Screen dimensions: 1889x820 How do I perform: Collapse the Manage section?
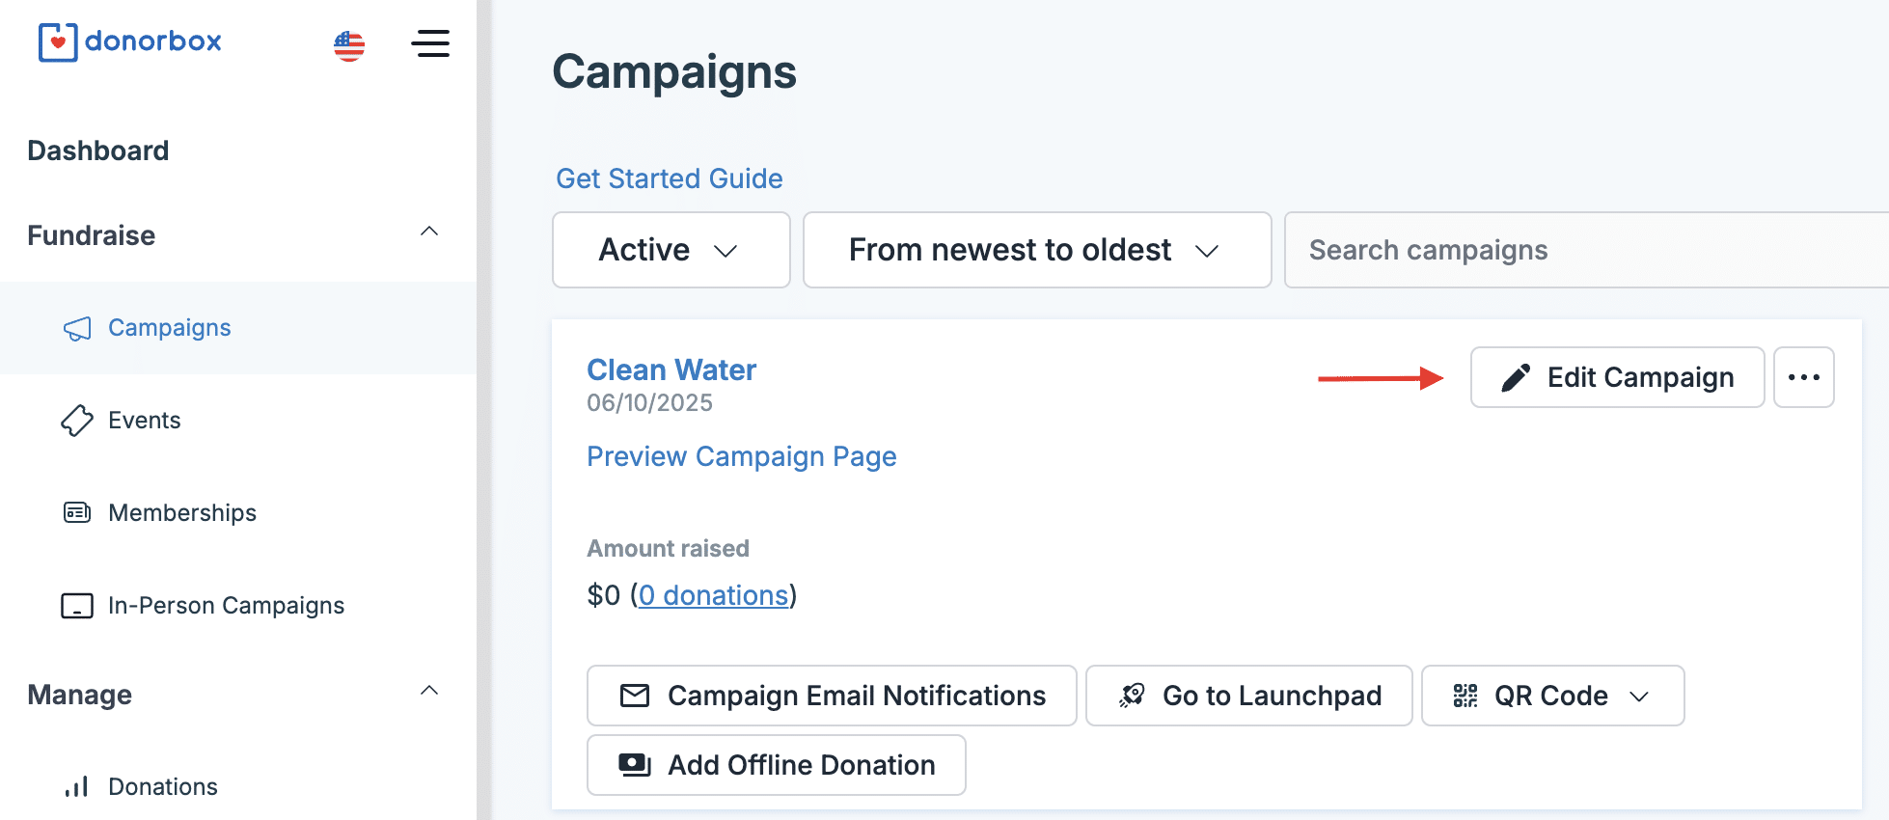pyautogui.click(x=429, y=691)
